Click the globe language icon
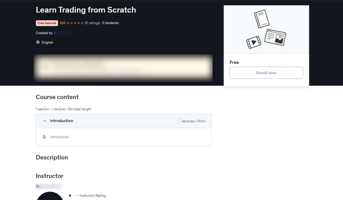This screenshot has width=343, height=200. click(38, 42)
